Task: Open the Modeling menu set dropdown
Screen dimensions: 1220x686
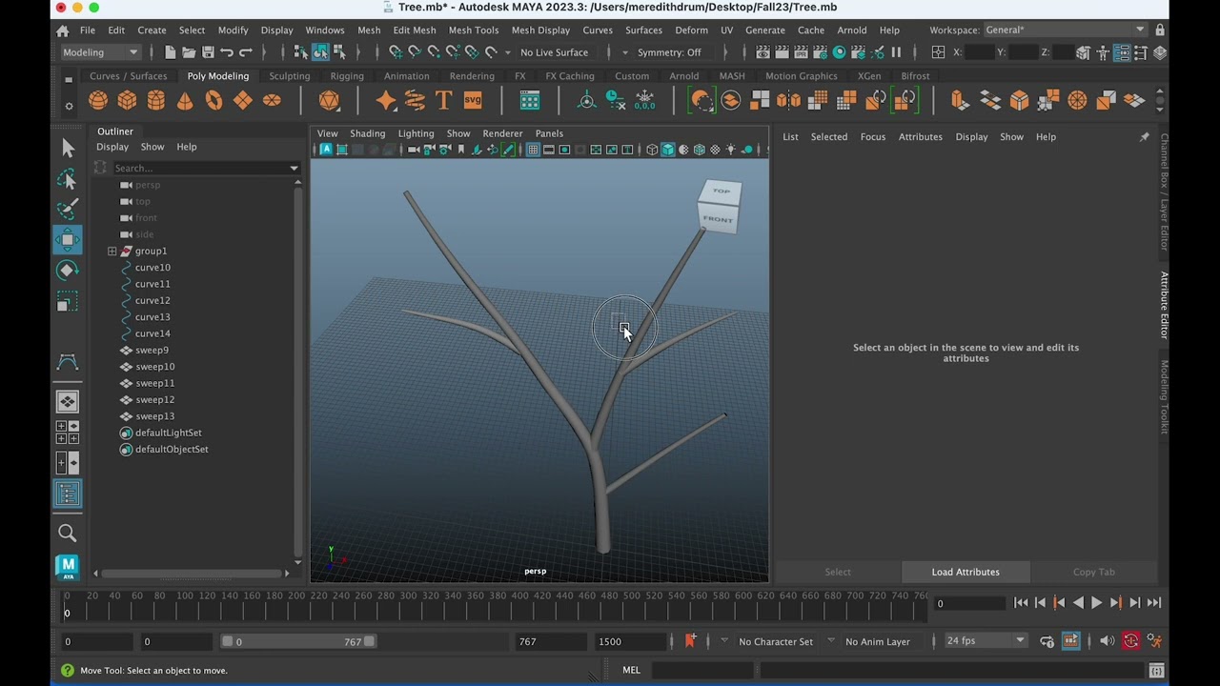Action: 100,52
